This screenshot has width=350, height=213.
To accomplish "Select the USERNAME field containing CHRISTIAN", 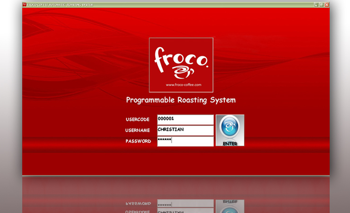I will [x=185, y=131].
